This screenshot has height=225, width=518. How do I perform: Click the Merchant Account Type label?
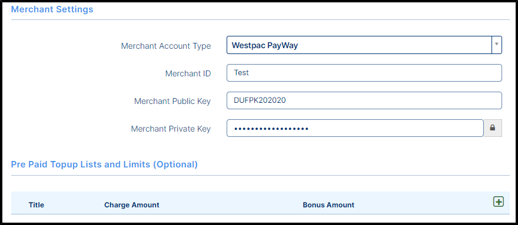(x=166, y=46)
